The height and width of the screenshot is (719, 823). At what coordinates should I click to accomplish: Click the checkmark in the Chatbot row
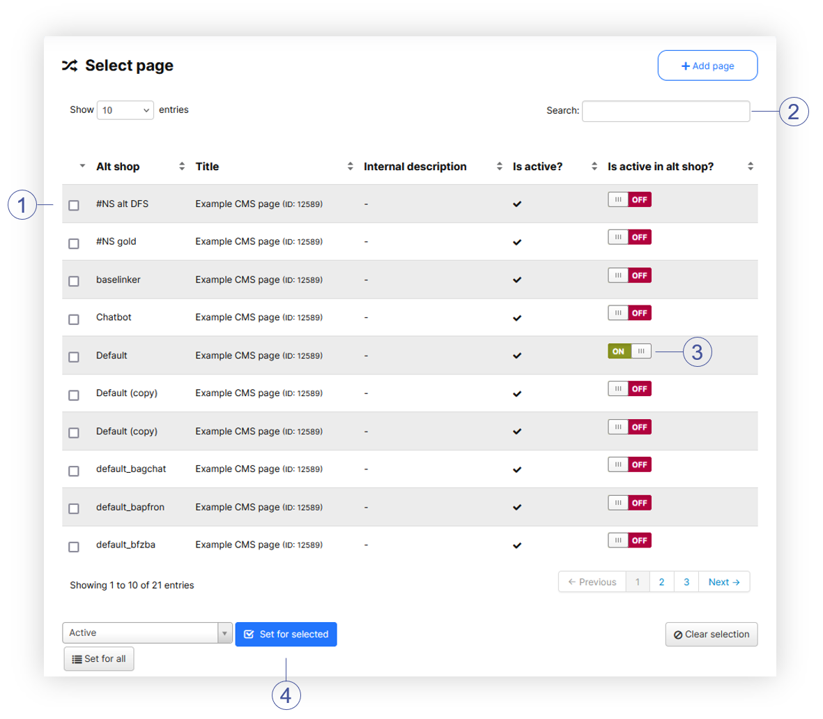tap(517, 318)
